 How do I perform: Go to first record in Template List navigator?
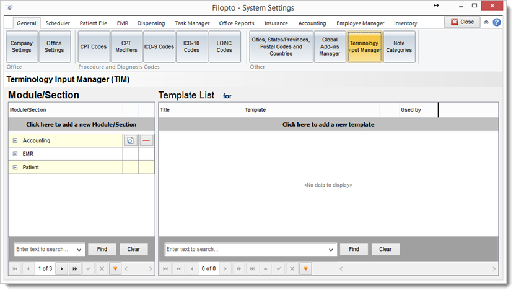pos(165,269)
